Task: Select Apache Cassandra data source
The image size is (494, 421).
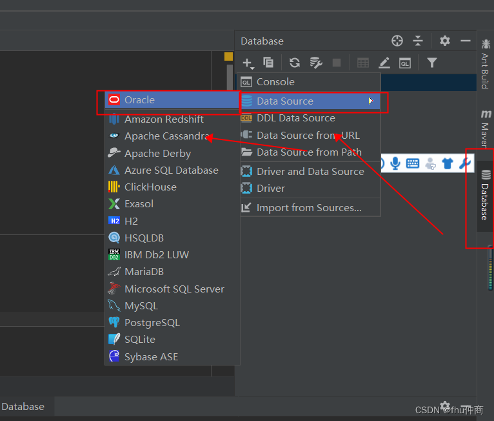Action: coord(172,136)
